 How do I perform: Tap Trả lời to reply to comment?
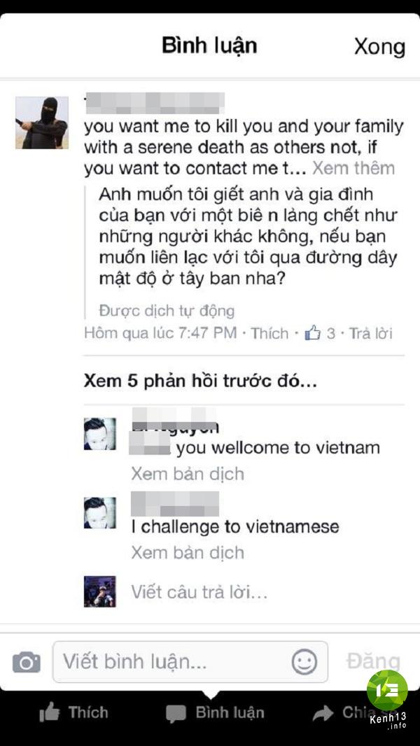click(370, 333)
